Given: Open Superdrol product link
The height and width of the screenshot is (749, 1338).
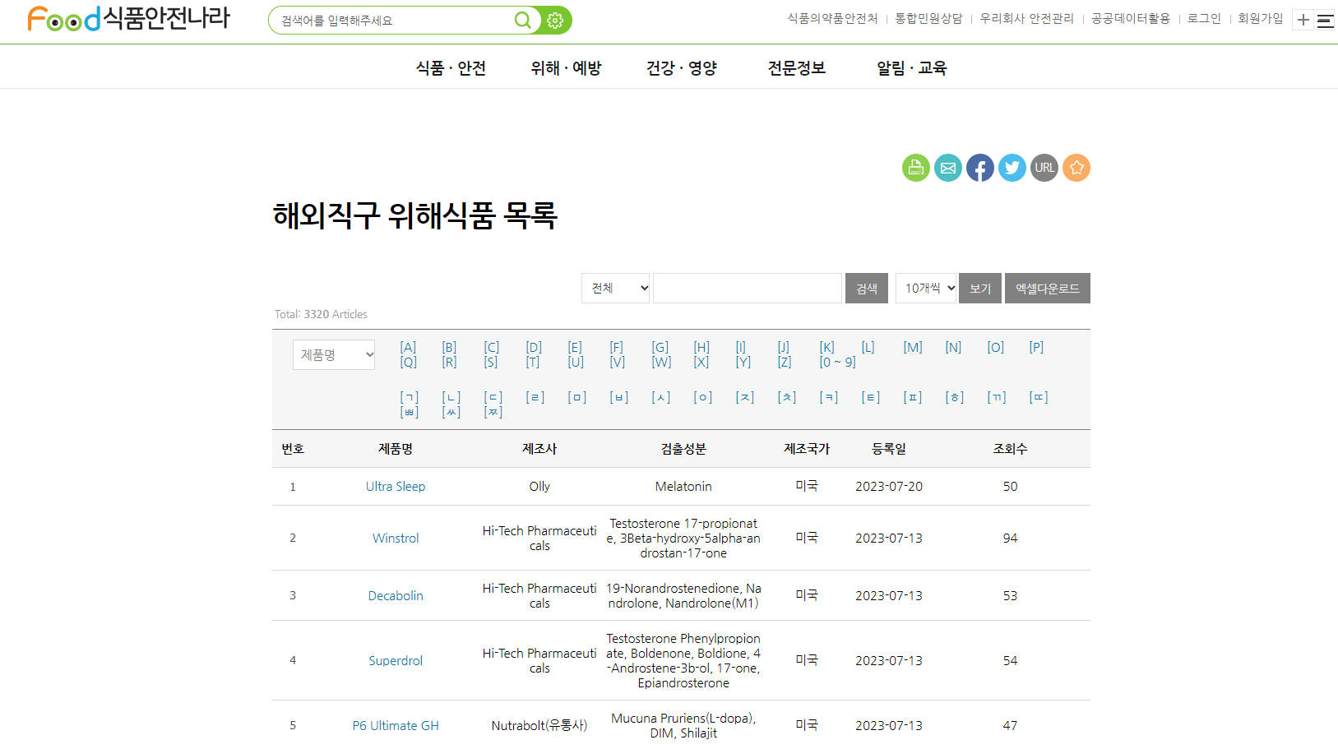Looking at the screenshot, I should (396, 660).
